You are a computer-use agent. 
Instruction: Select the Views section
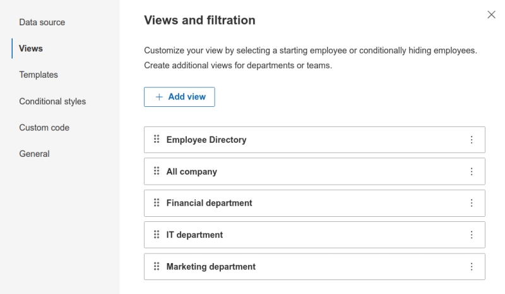tap(30, 49)
